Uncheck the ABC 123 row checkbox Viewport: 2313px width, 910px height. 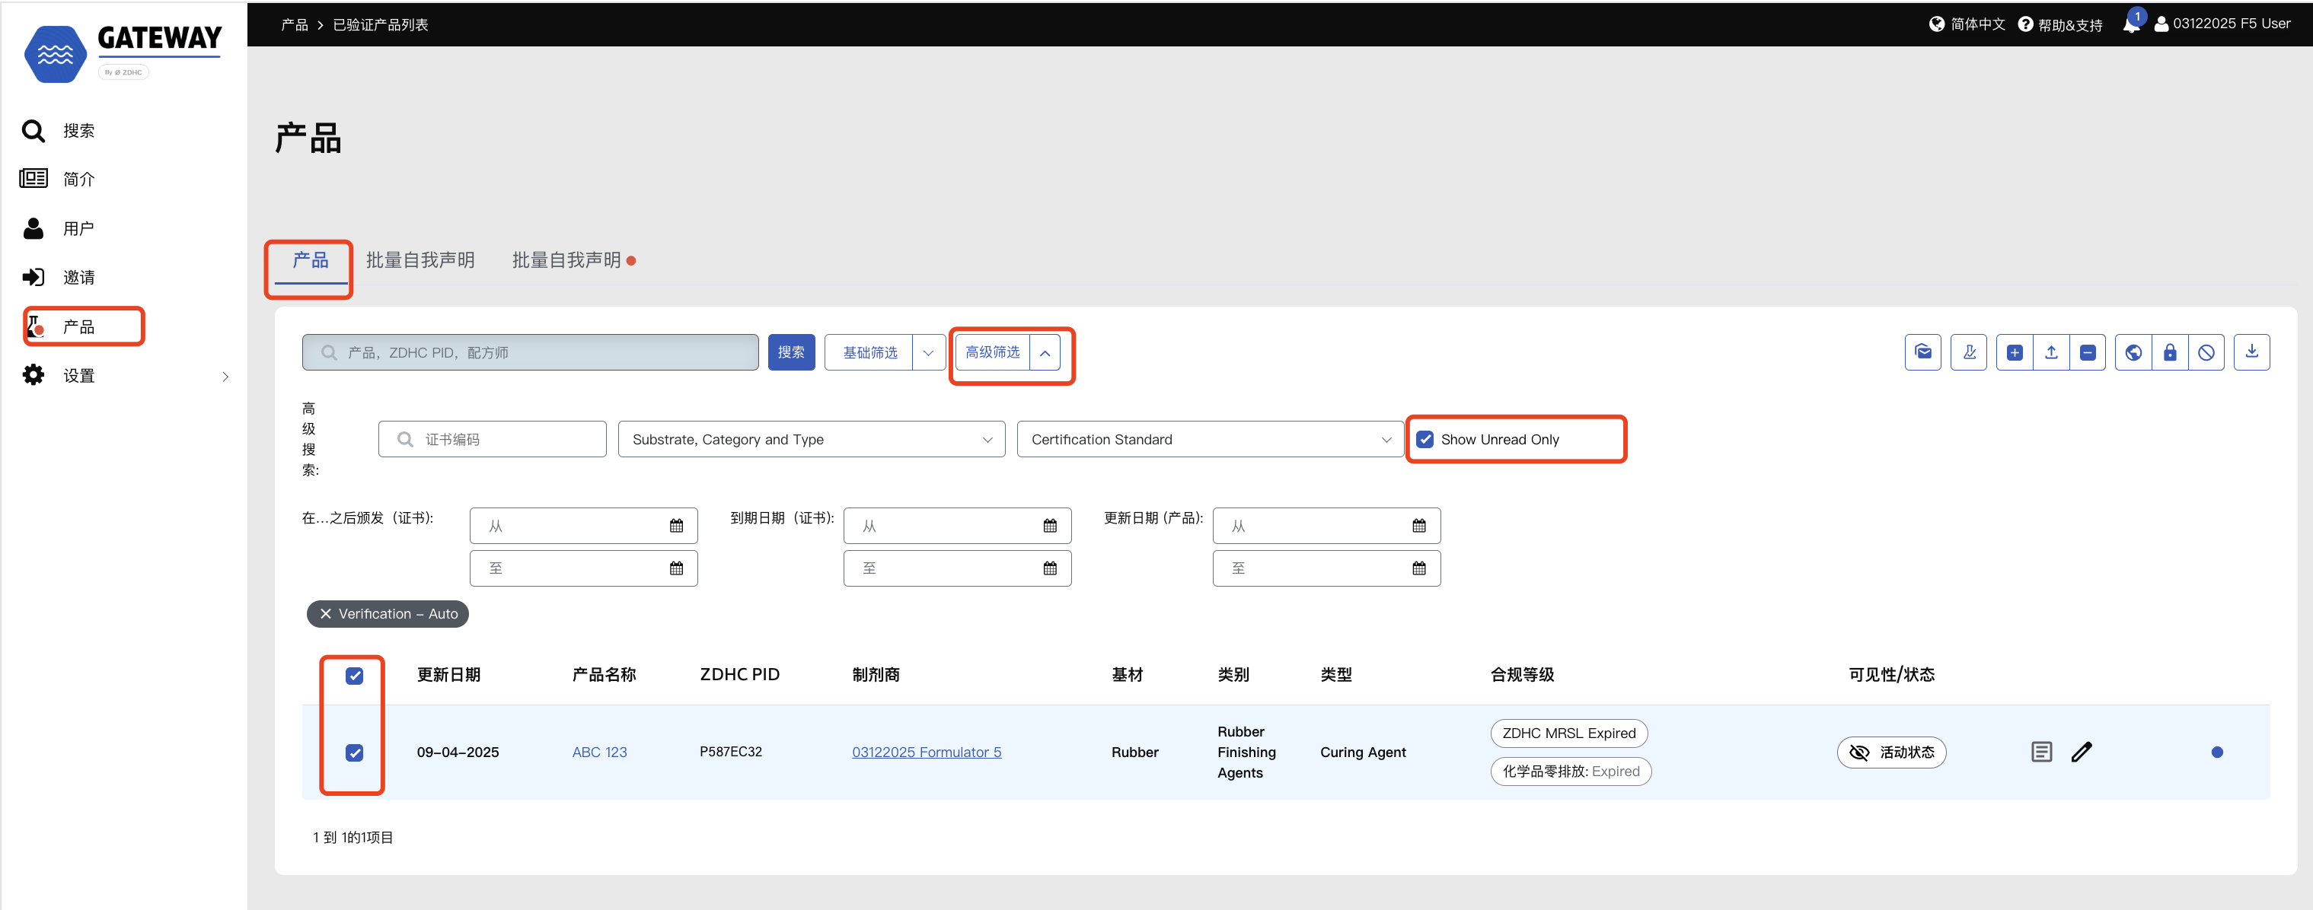pyautogui.click(x=354, y=753)
